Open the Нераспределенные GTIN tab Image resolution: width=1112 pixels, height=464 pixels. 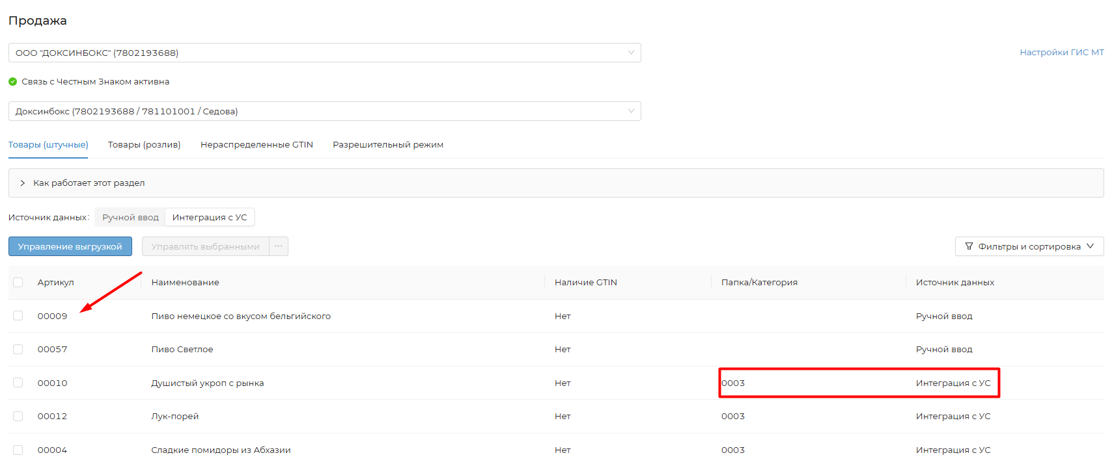coord(257,145)
